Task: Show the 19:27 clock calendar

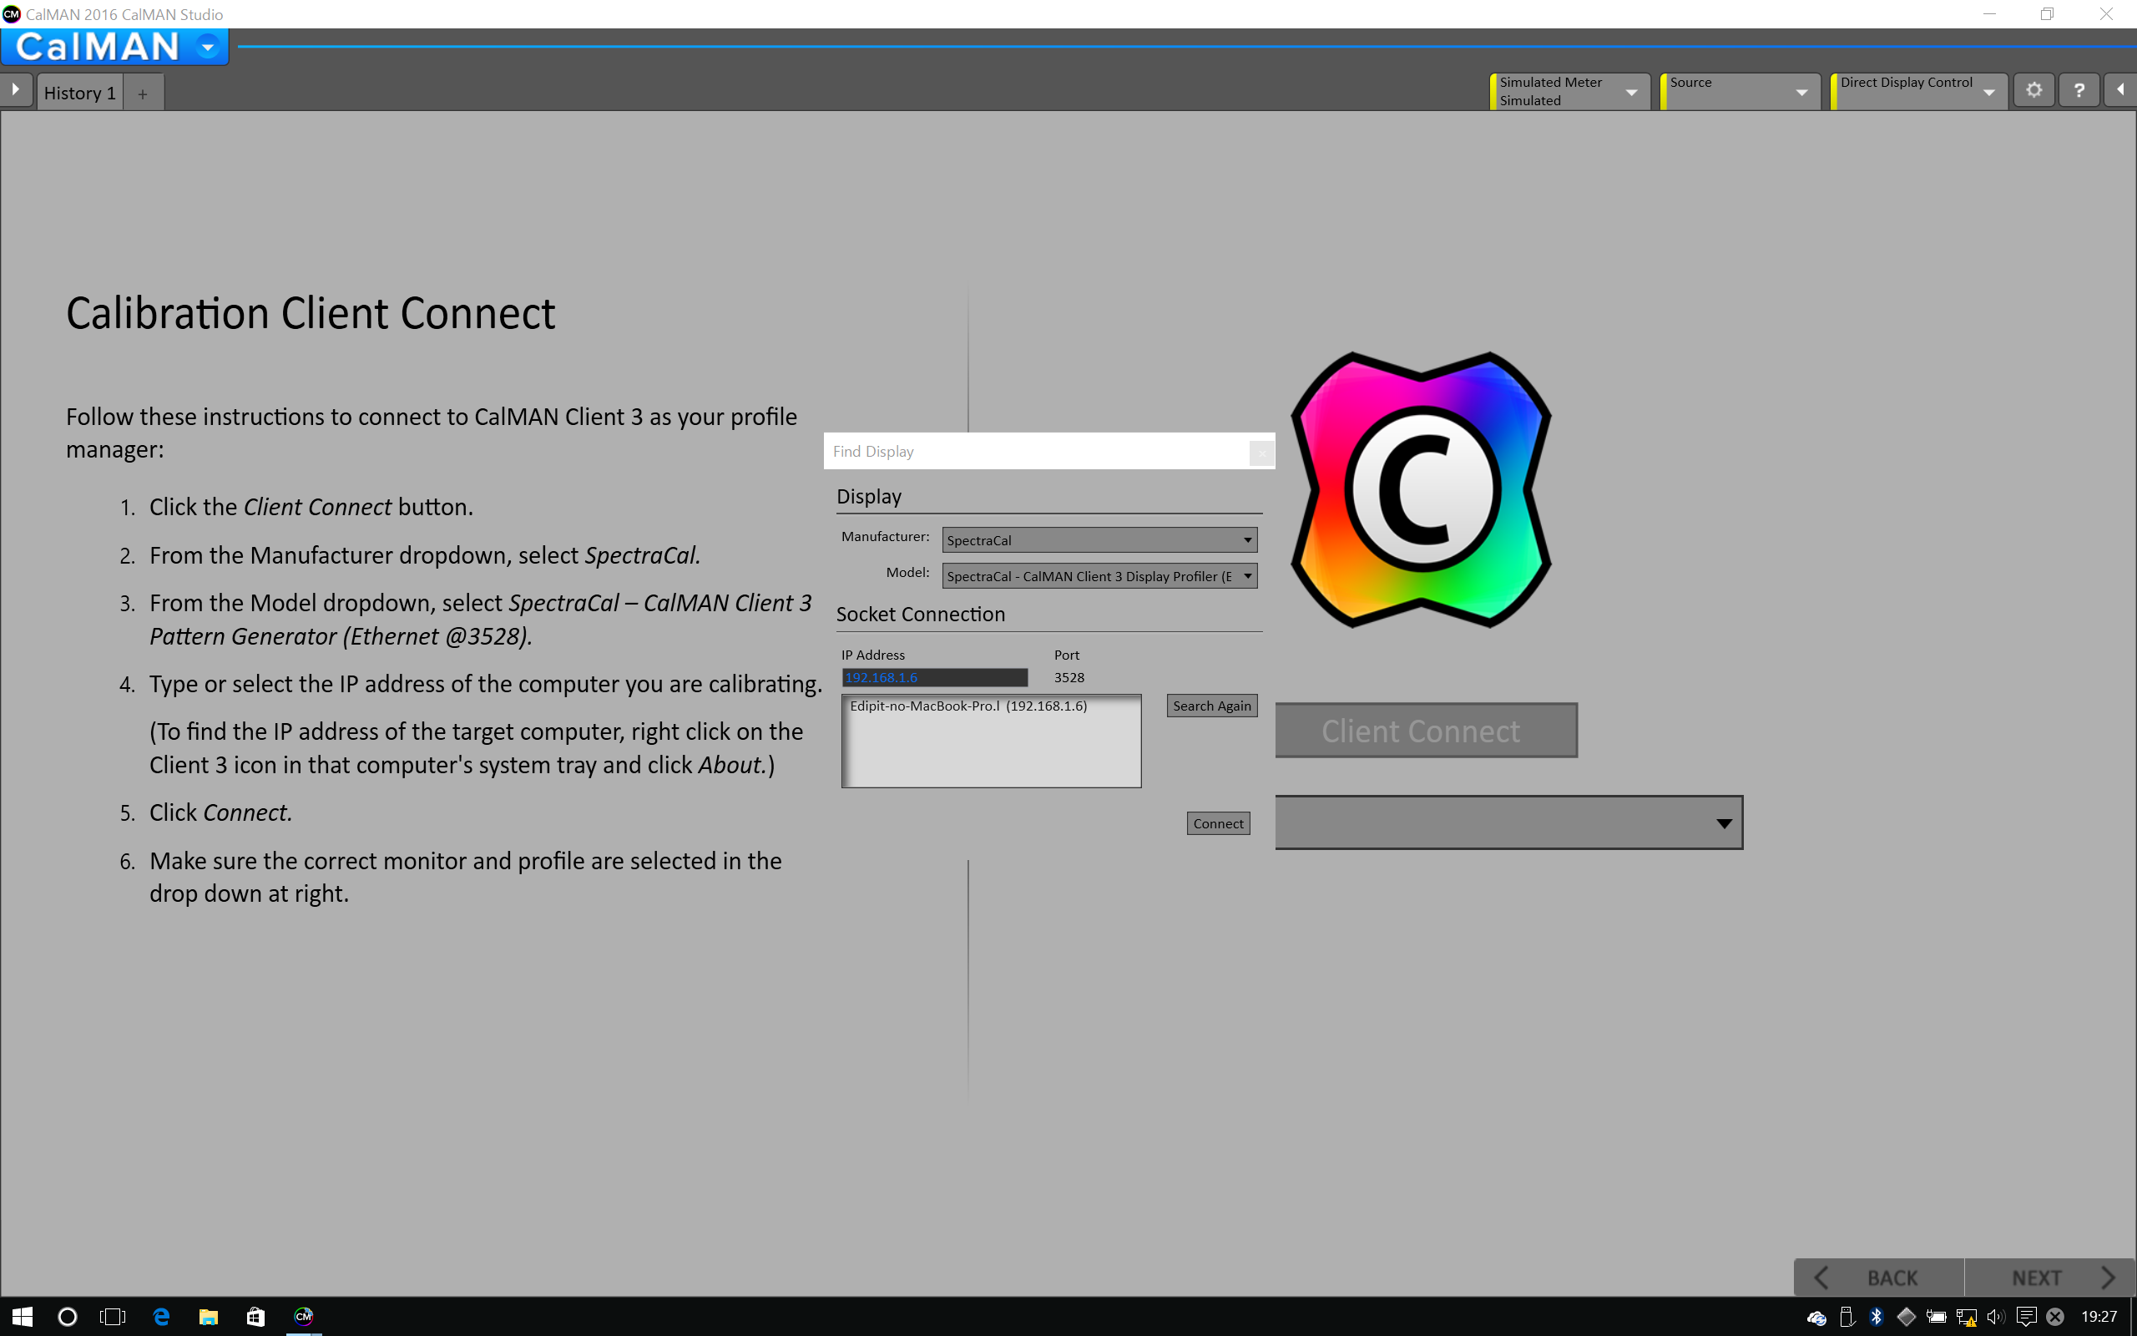Action: [2099, 1318]
